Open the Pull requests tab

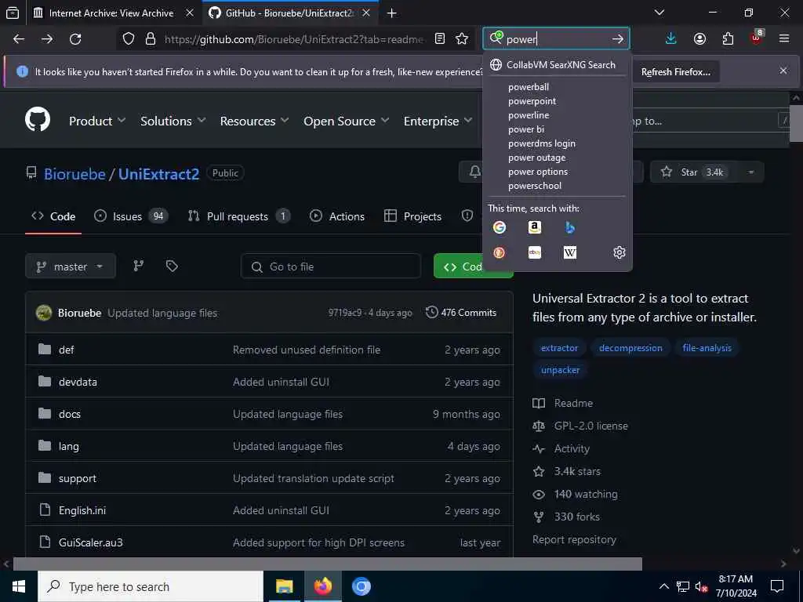point(239,216)
